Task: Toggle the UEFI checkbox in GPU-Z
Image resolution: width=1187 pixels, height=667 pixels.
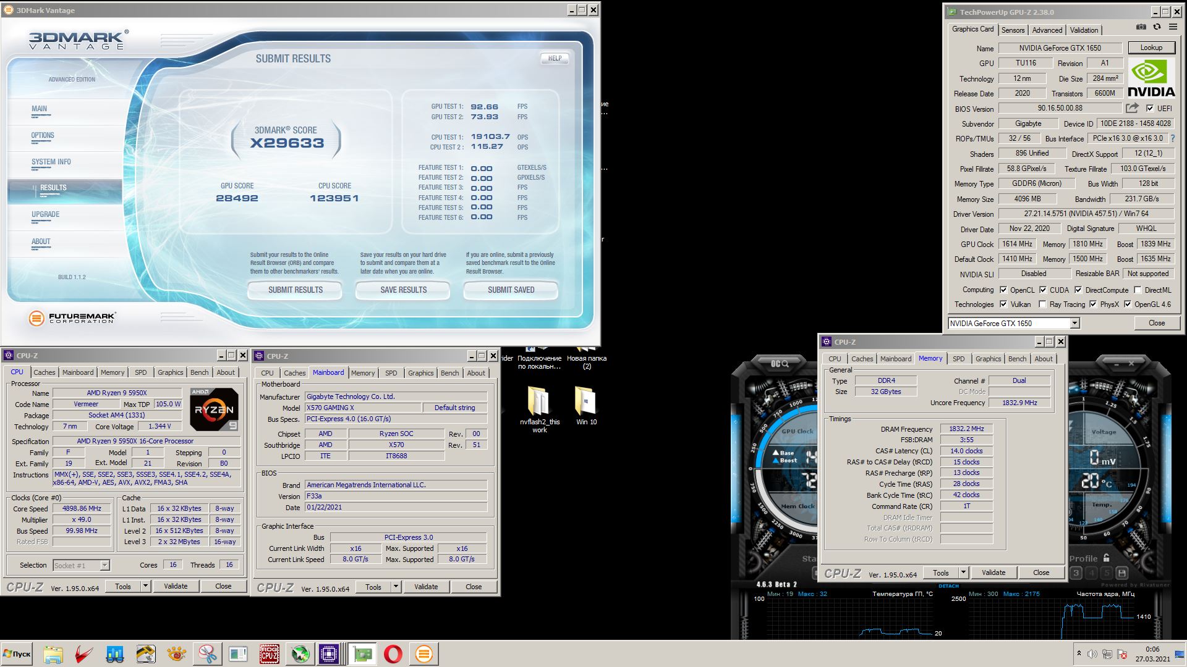Action: (x=1150, y=109)
